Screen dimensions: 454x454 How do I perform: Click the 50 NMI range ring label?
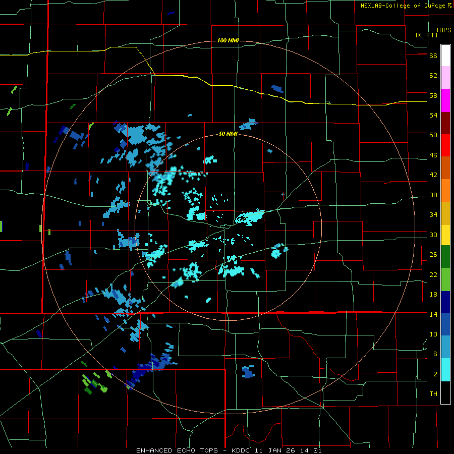pos(228,134)
